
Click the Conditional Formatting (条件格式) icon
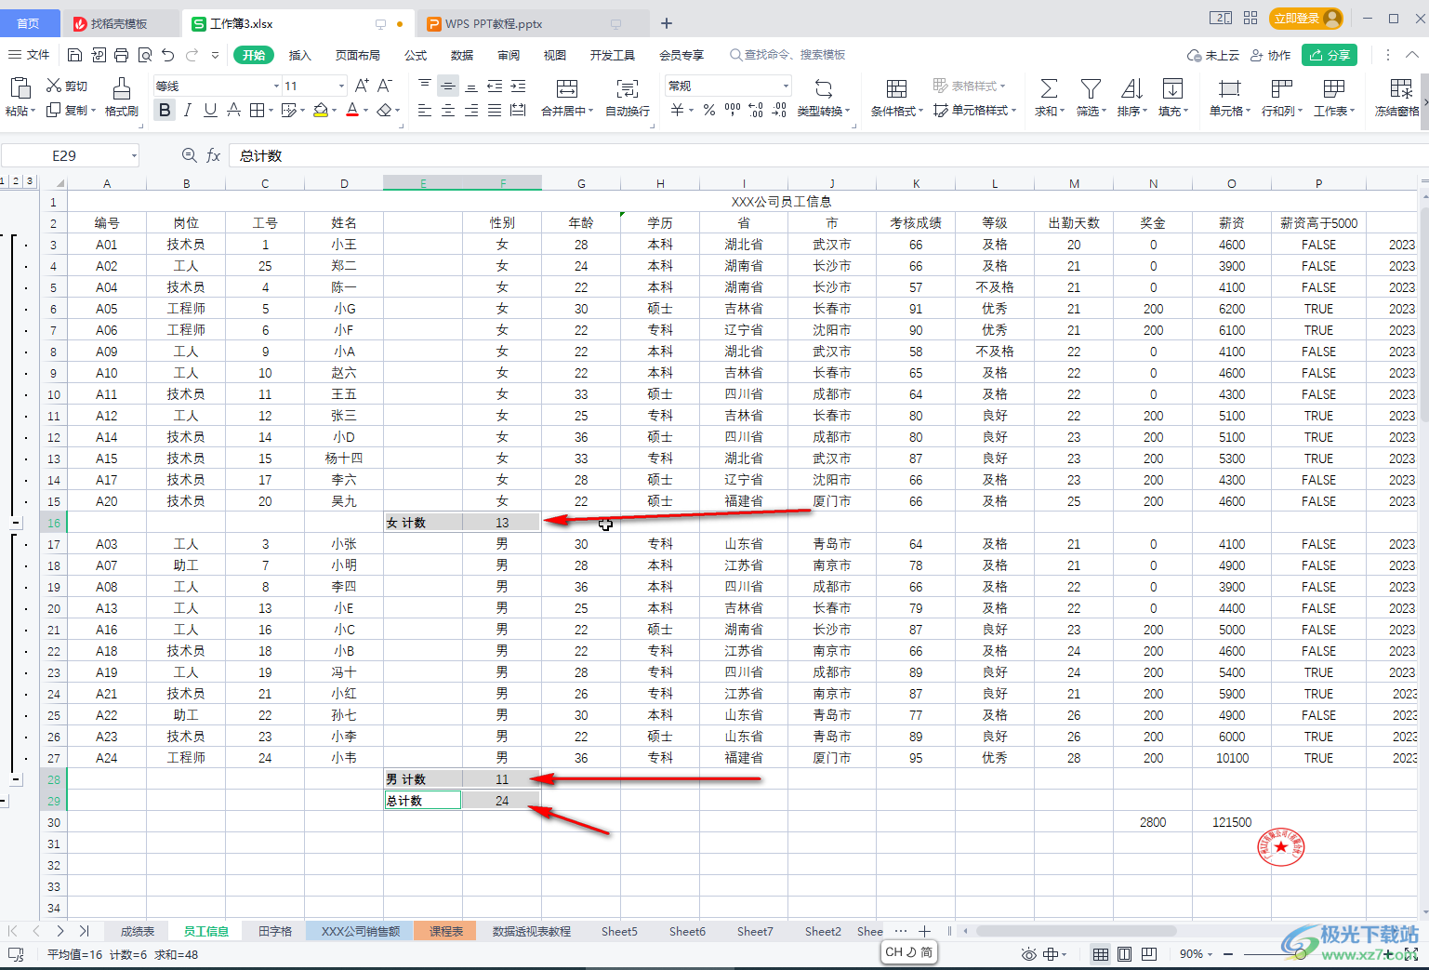point(896,89)
